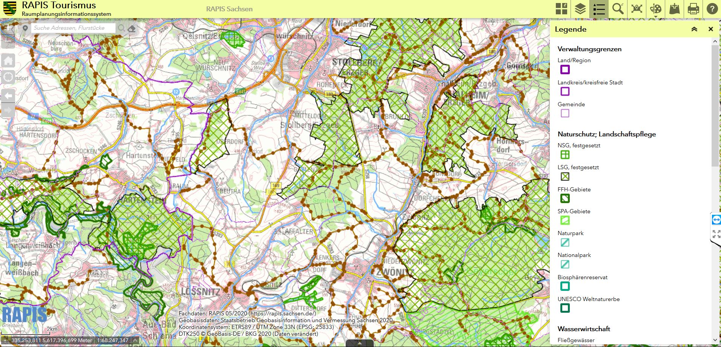Click the UNESCO Weltnaturerbe legend symbol
This screenshot has width=721, height=347.
click(x=565, y=308)
